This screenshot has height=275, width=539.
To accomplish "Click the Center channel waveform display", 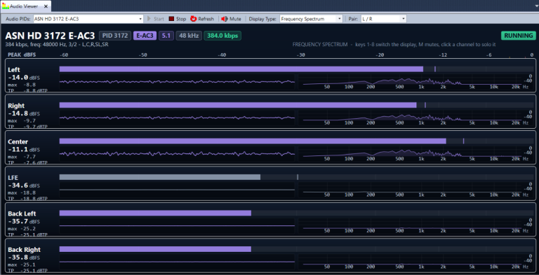I will 177,154.
